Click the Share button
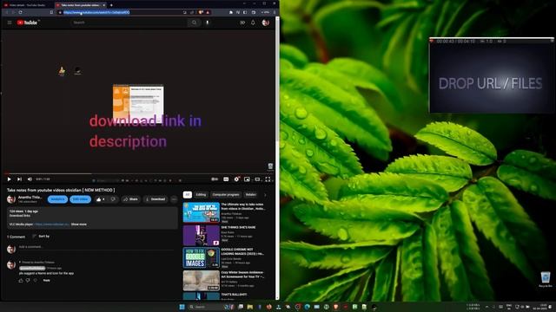556x312 pixels. click(131, 199)
